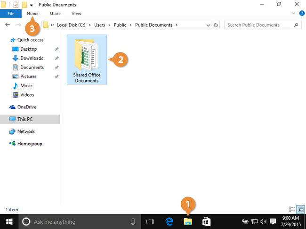The height and width of the screenshot is (229, 306).
Task: Click the Search Public Documents field
Action: 263,25
